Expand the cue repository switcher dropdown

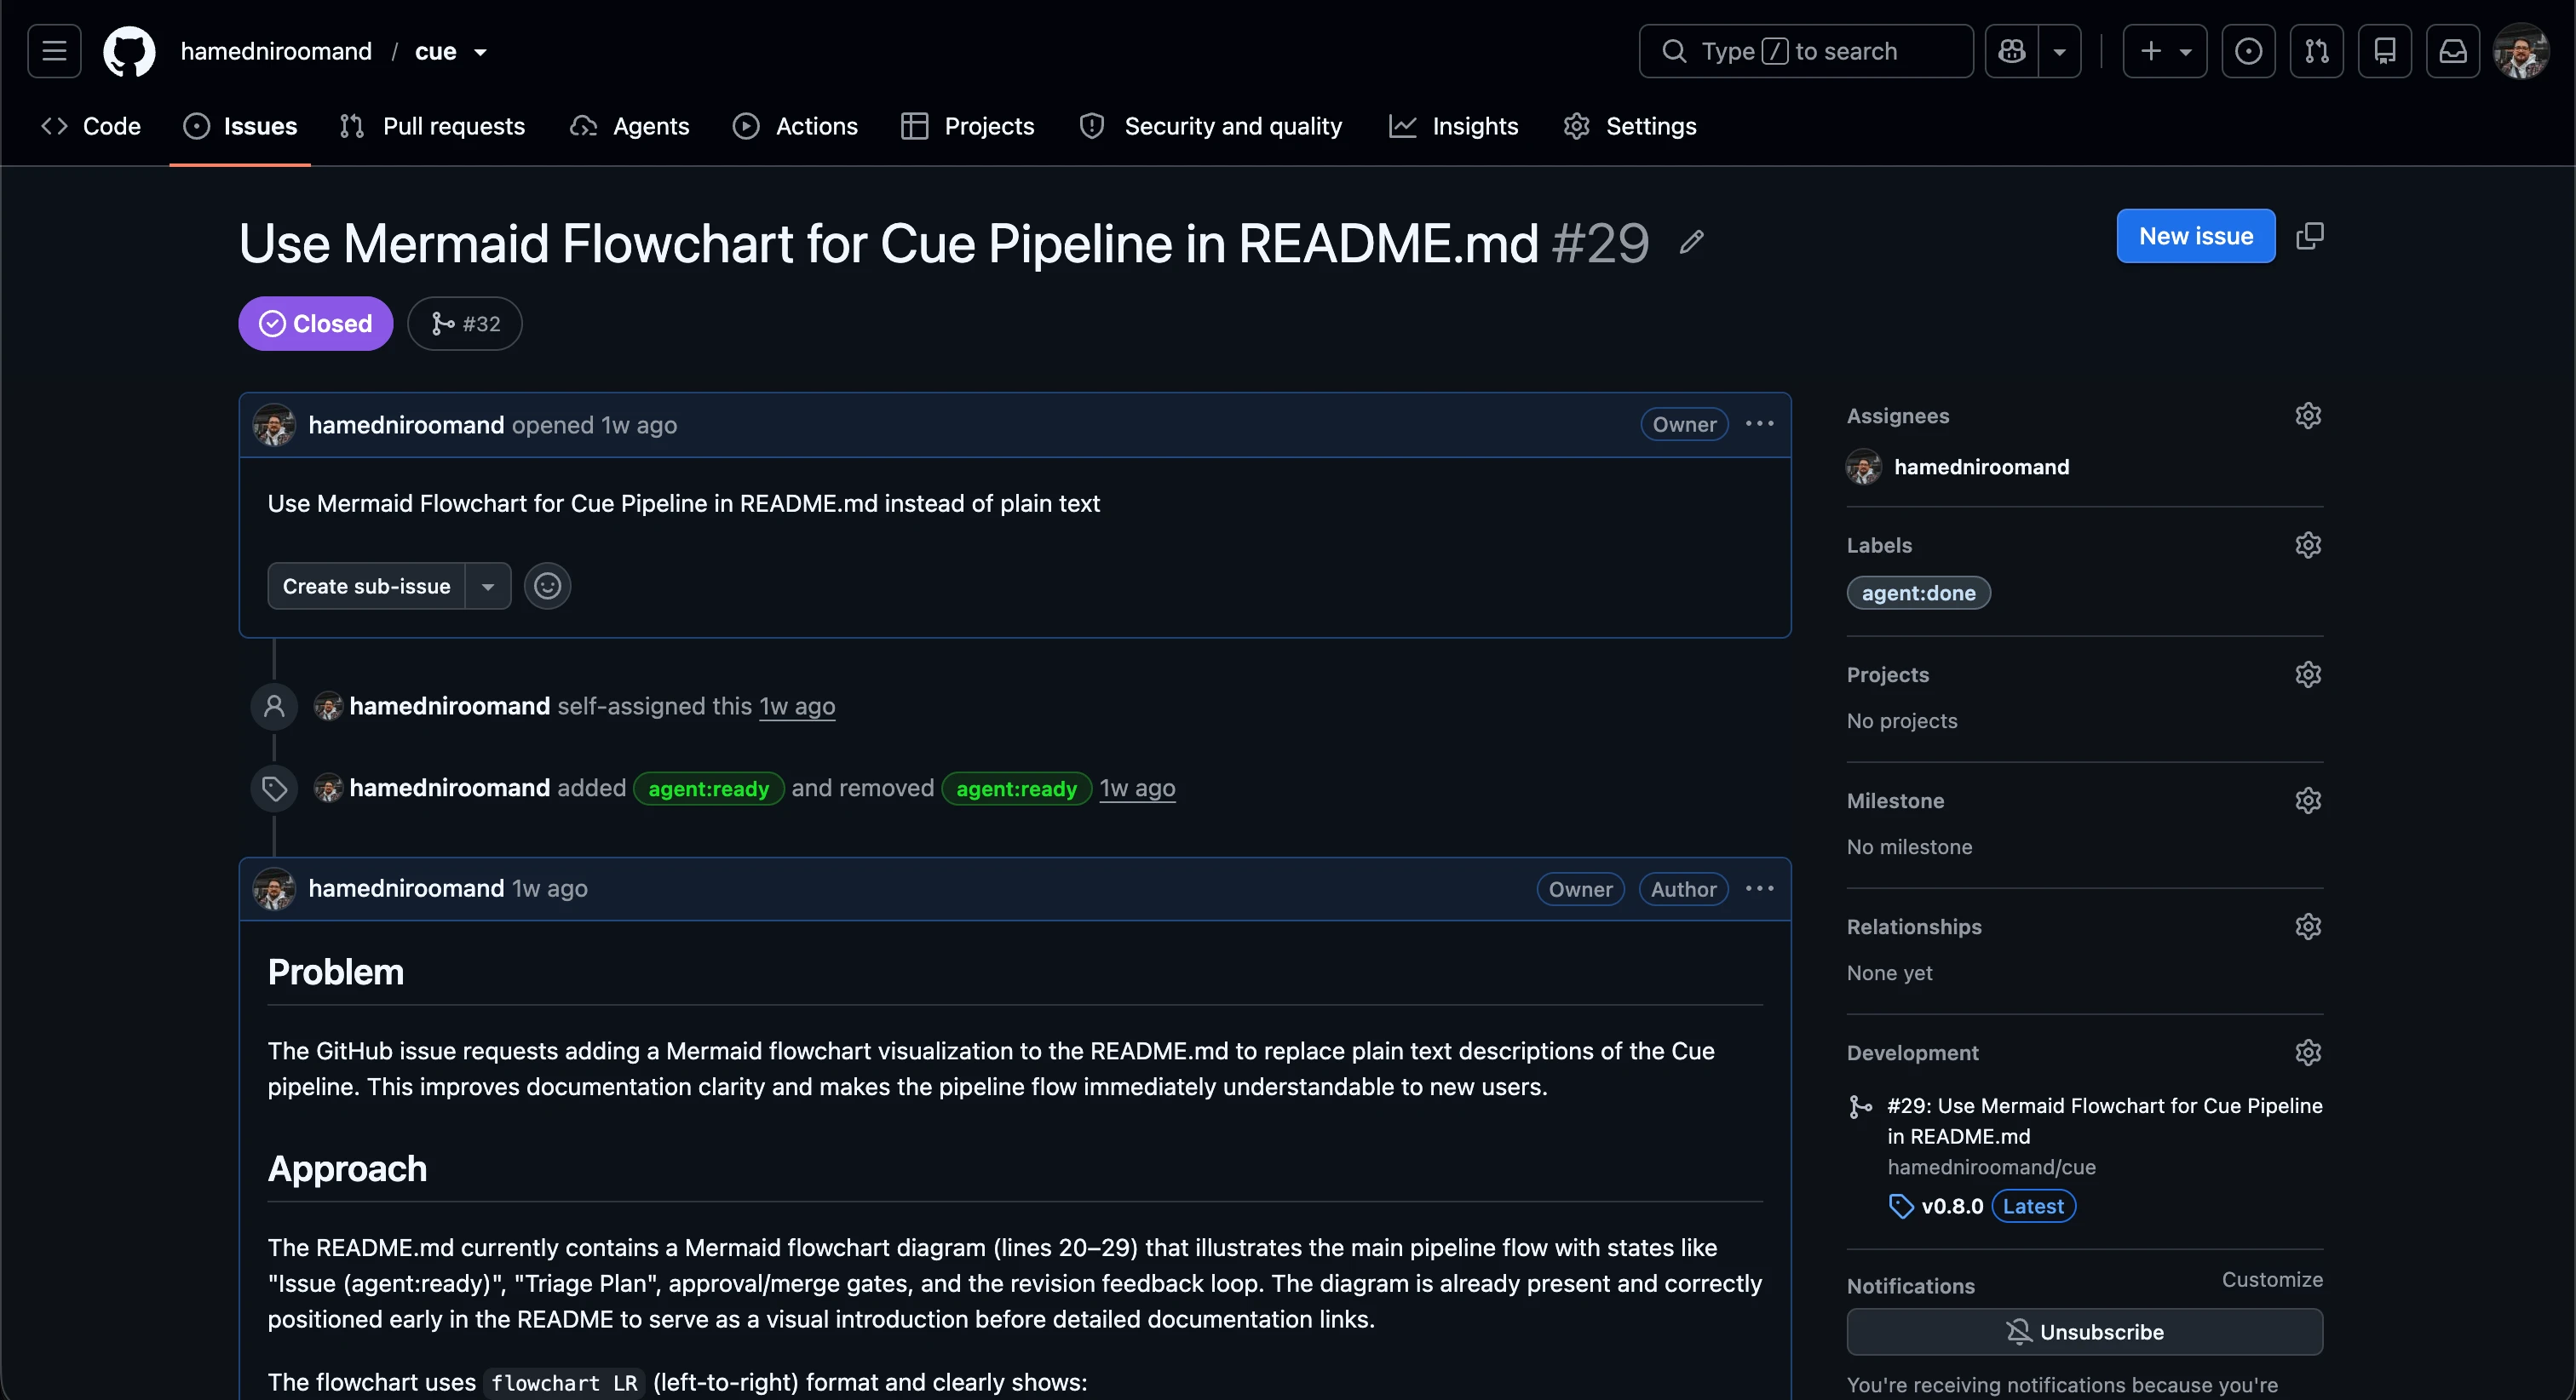coord(481,52)
